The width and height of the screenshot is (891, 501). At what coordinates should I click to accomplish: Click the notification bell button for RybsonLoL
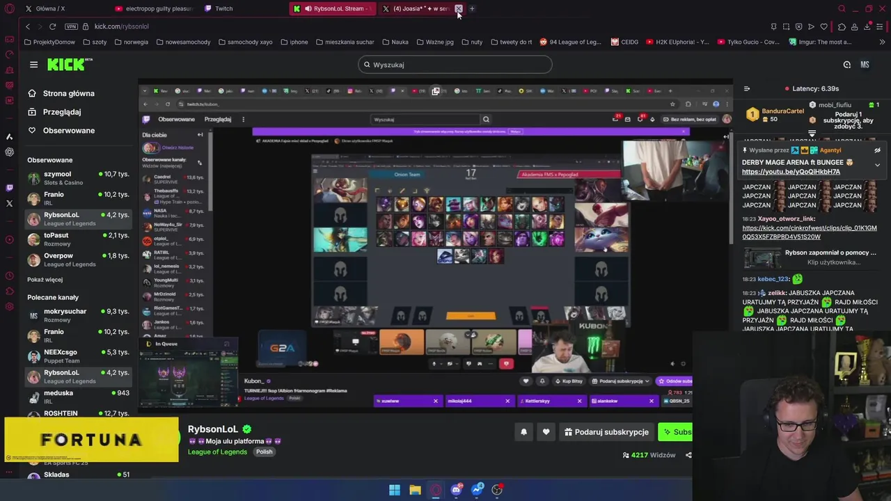(523, 432)
